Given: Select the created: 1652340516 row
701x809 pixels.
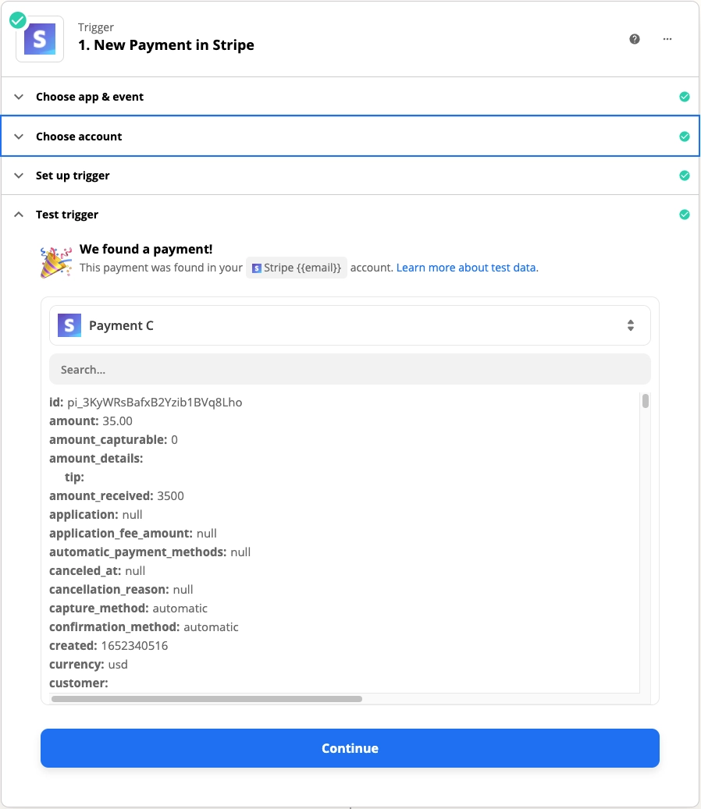Looking at the screenshot, I should [x=109, y=646].
